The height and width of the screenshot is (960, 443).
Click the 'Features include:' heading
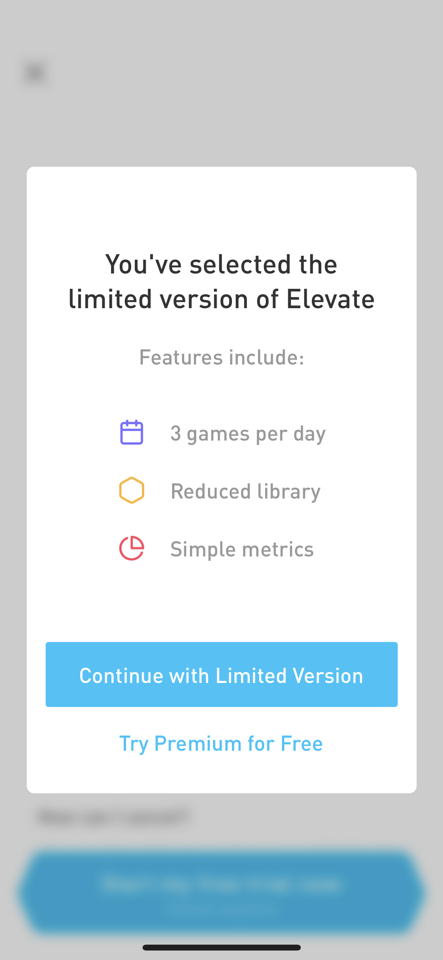click(x=221, y=357)
